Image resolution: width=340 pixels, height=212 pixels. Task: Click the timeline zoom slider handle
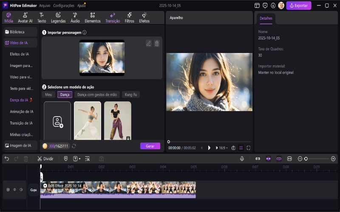pos(306,159)
